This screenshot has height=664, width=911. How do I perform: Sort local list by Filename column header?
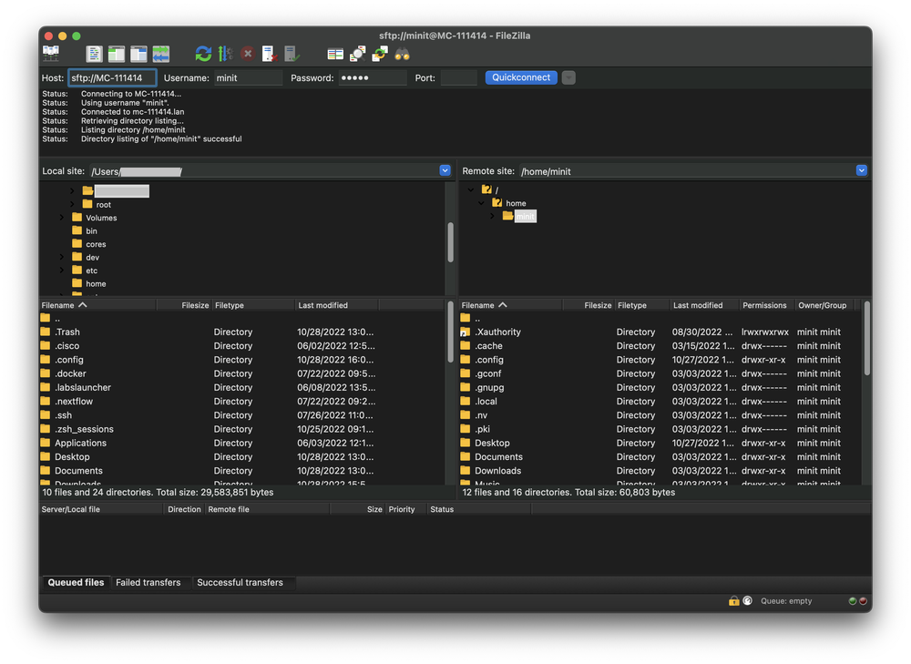tap(97, 305)
